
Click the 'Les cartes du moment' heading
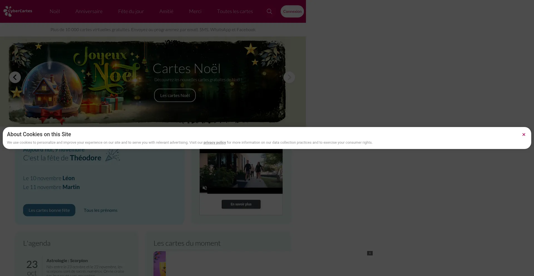click(x=187, y=243)
